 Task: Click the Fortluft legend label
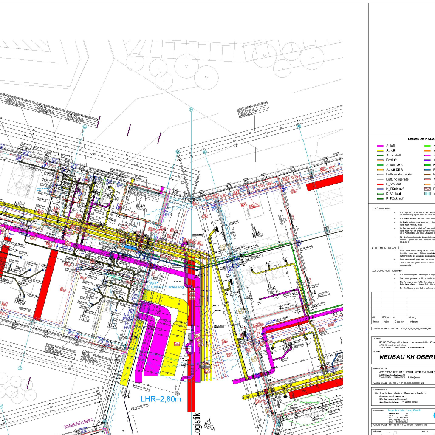[x=391, y=160]
